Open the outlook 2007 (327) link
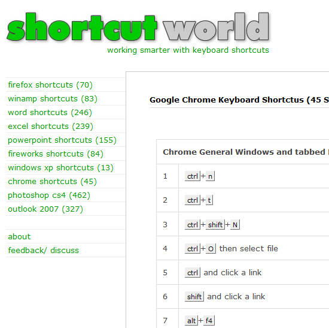The image size is (329, 328). coord(45,209)
